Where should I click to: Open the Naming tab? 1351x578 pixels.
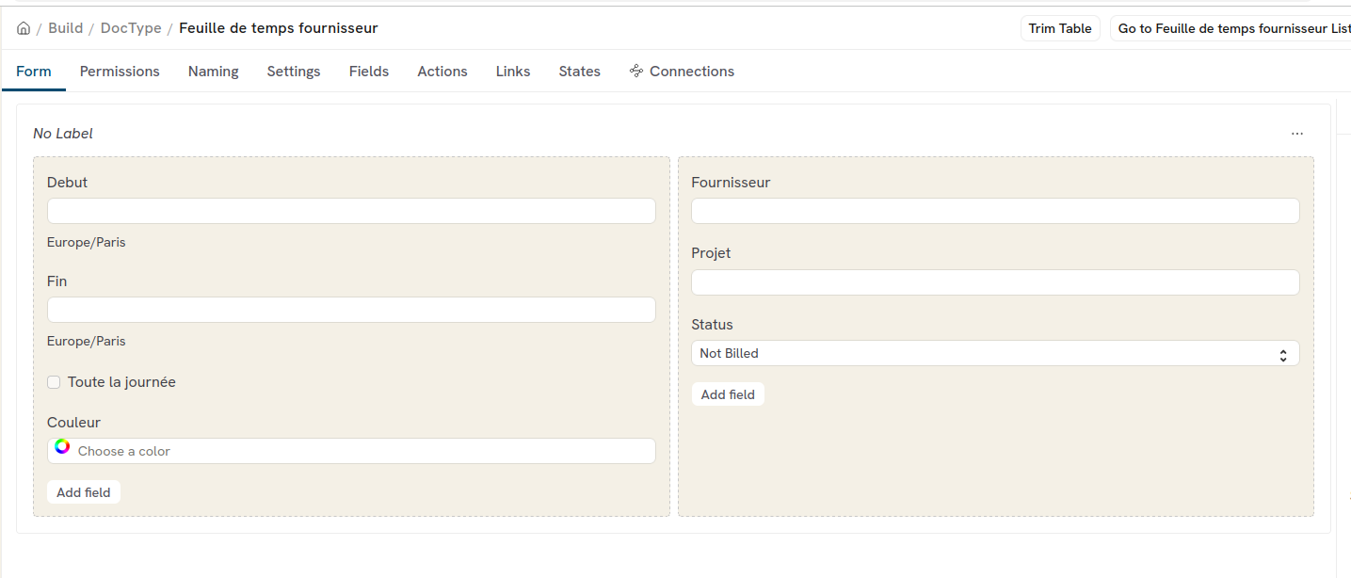coord(213,72)
